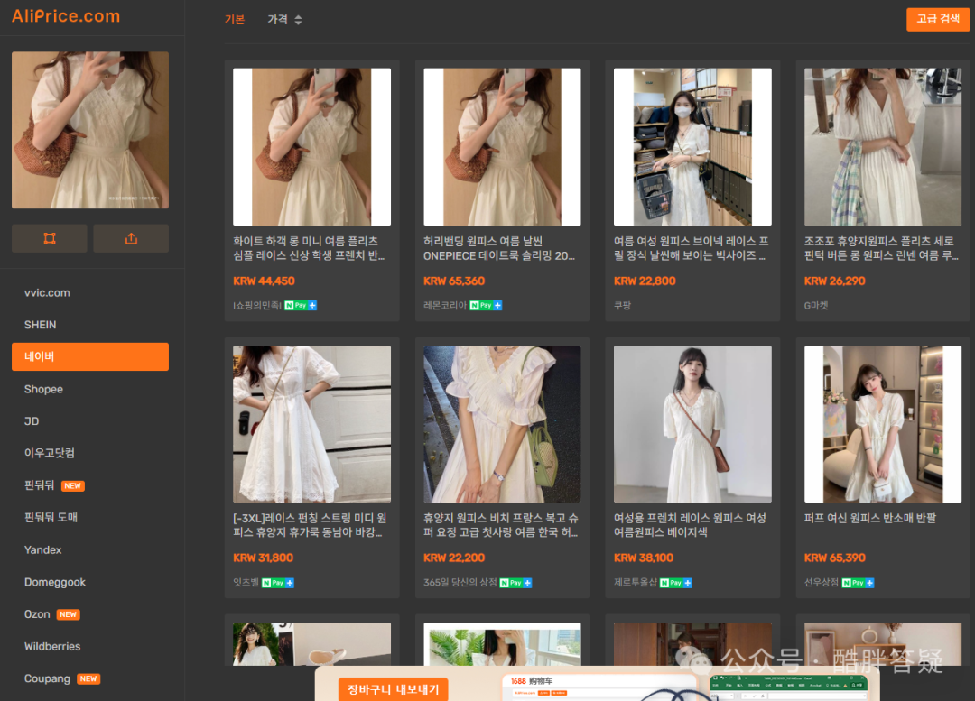
Task: Click the KRW 44,450 price
Action: [264, 281]
